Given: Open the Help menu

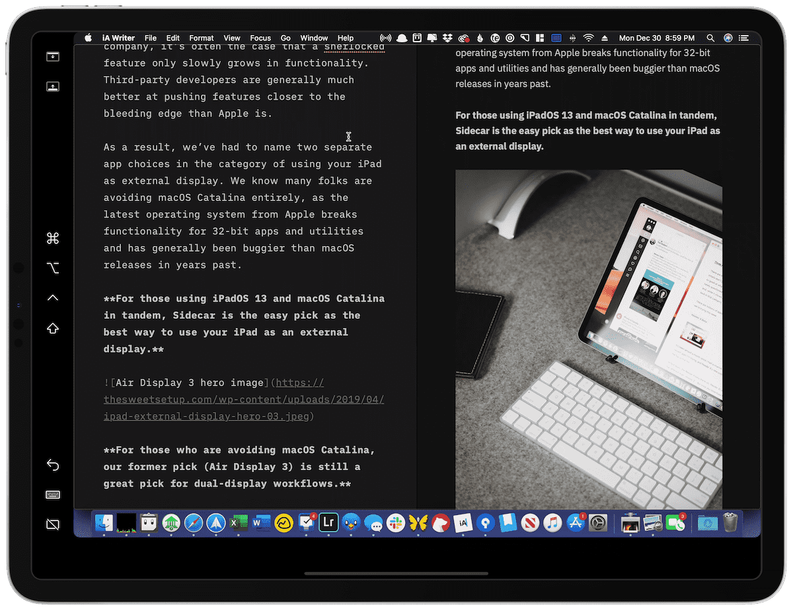Looking at the screenshot, I should pyautogui.click(x=346, y=38).
